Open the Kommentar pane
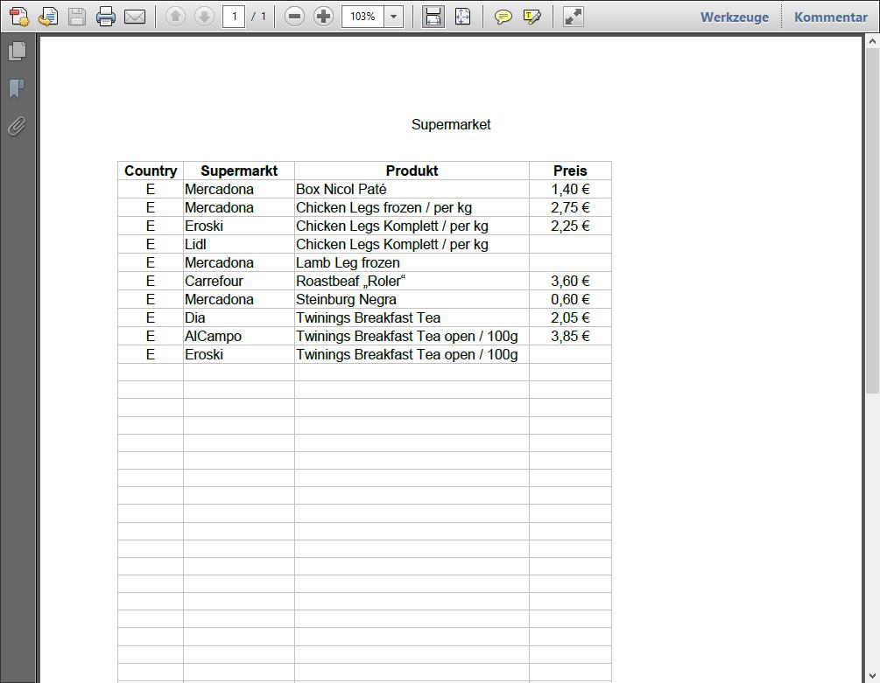 (x=831, y=17)
